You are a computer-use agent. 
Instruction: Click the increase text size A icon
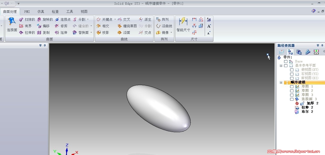(x=209, y=26)
